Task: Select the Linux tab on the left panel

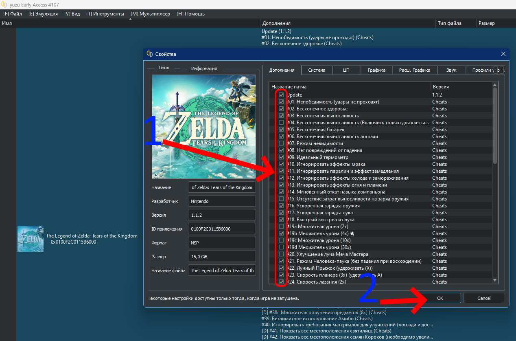Action: pos(164,68)
